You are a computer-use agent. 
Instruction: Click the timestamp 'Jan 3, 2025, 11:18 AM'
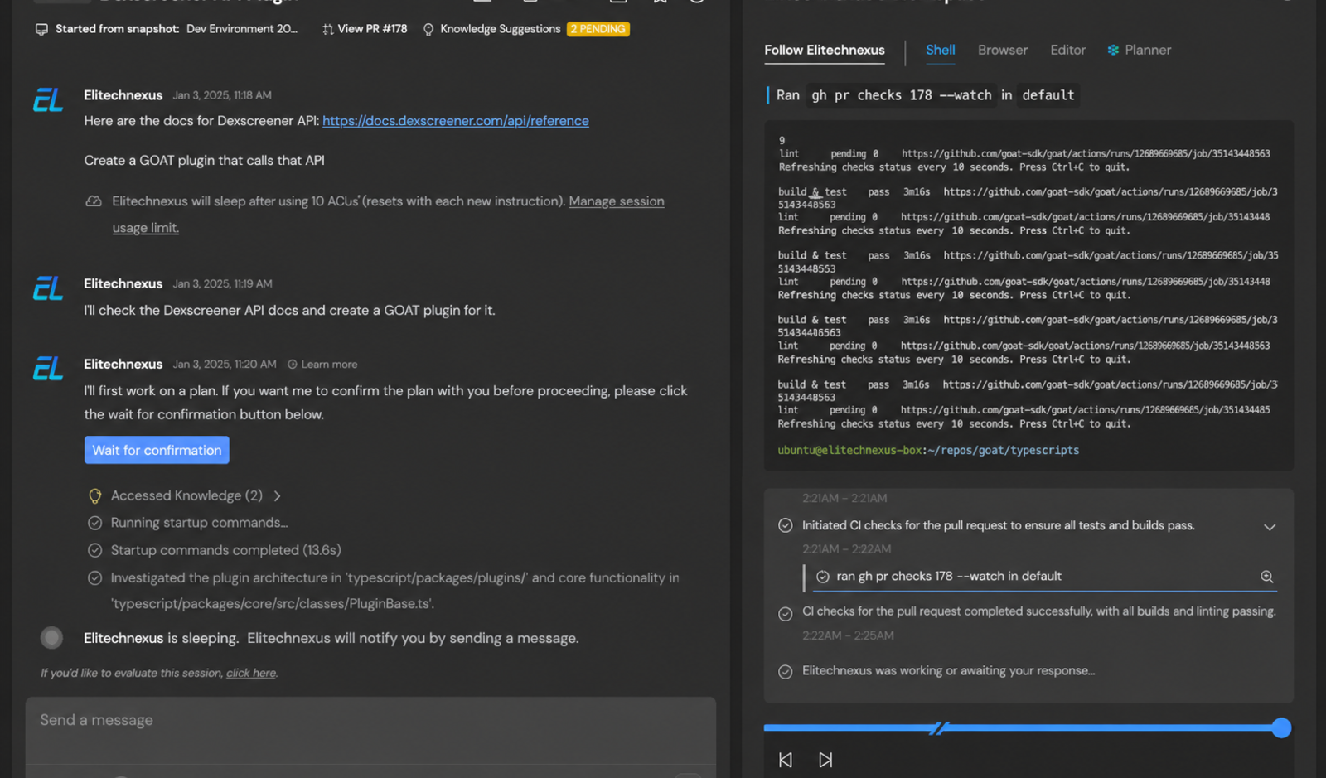(x=222, y=95)
